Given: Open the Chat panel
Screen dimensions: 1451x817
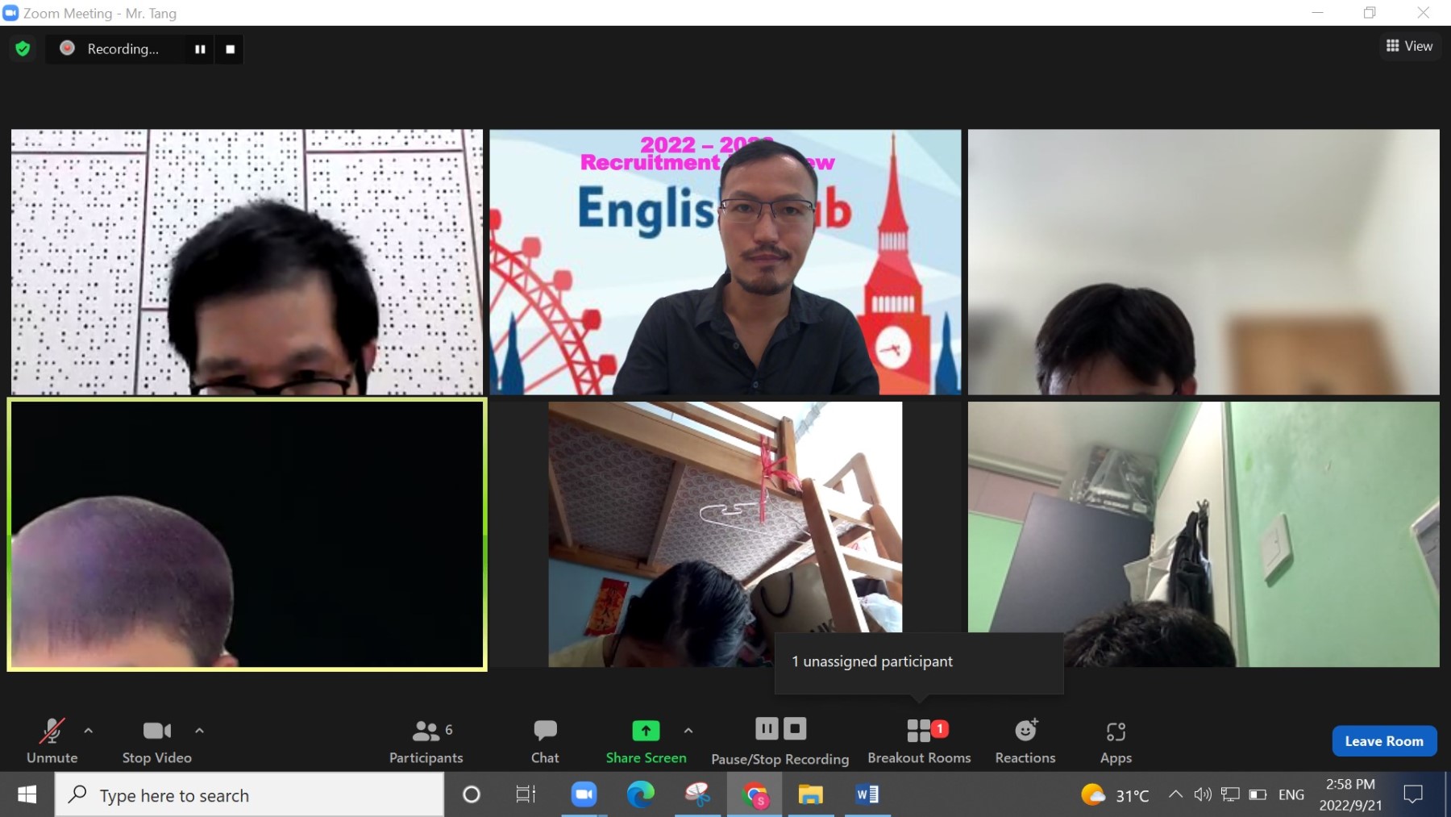Looking at the screenshot, I should click(545, 741).
